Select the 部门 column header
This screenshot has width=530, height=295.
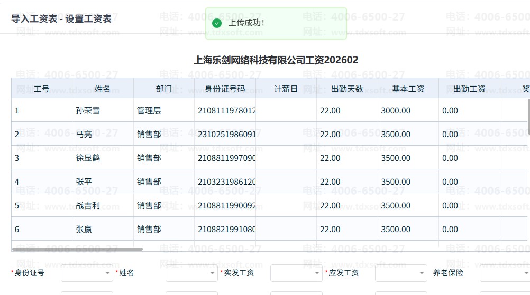click(164, 89)
